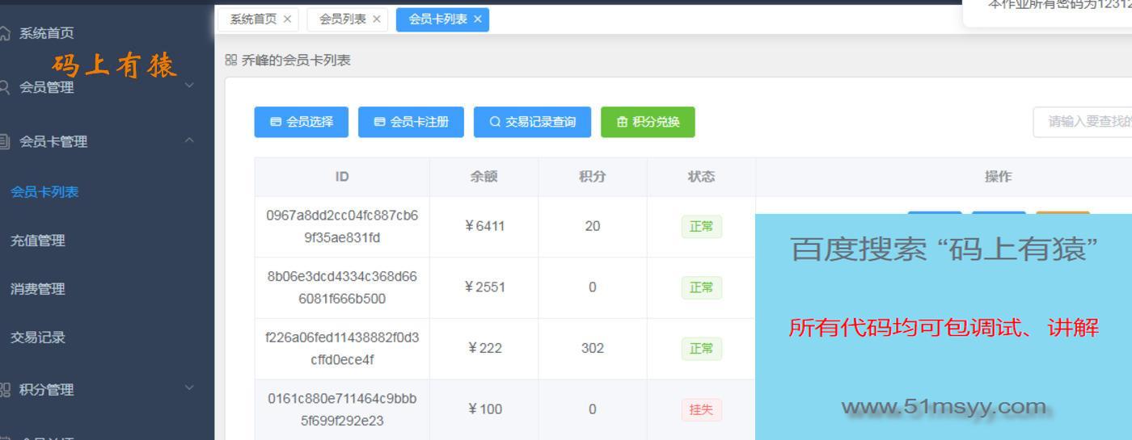Click the search input field 请输入要查找的
This screenshot has width=1132, height=440.
pos(1083,122)
